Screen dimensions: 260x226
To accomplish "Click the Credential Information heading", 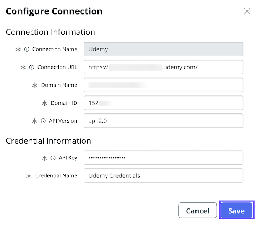I will tap(49, 141).
